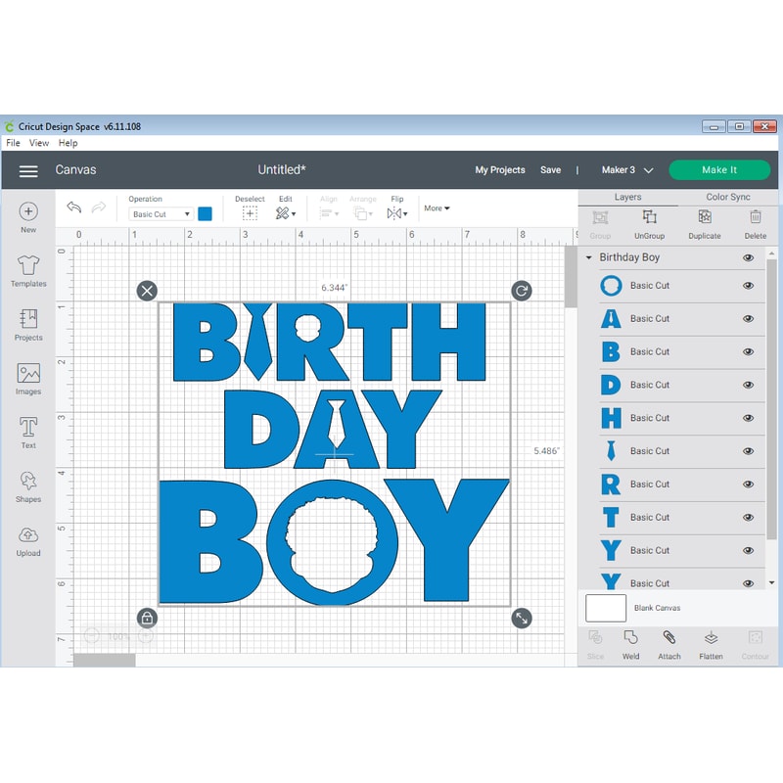Click the lock handle on the selection
Image resolution: width=783 pixels, height=783 pixels.
[149, 619]
